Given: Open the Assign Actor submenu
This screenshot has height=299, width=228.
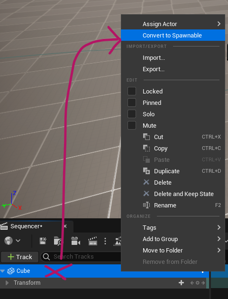Looking at the screenshot, I should 173,24.
